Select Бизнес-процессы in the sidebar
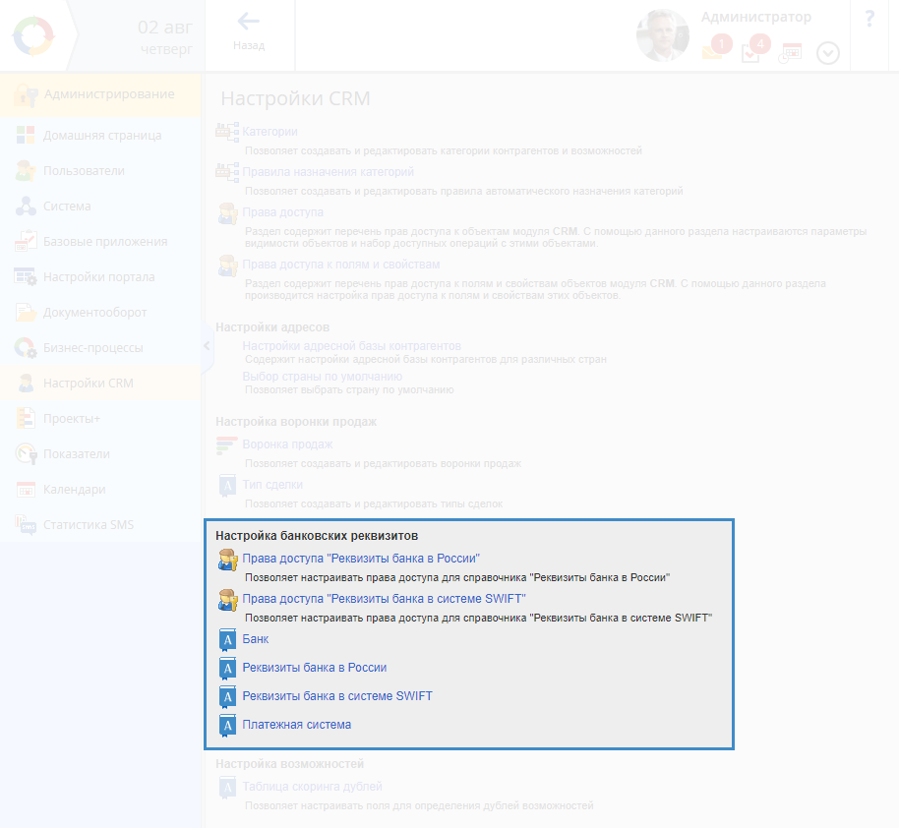Image resolution: width=899 pixels, height=828 pixels. [x=92, y=348]
